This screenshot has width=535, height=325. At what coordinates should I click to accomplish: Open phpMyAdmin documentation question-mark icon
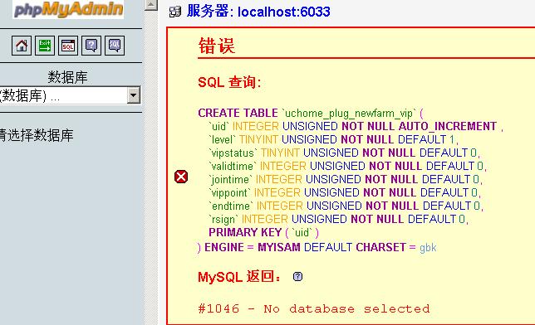91,46
